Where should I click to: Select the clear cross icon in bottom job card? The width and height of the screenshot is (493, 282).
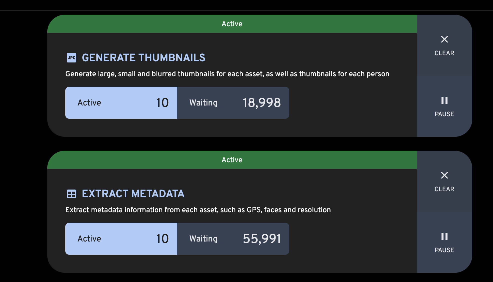tap(444, 175)
